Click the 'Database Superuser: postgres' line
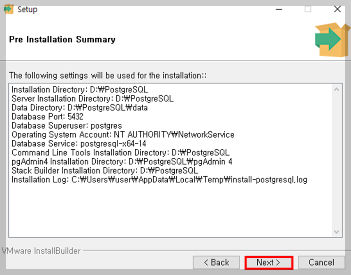This screenshot has height=275, width=351. pos(67,125)
